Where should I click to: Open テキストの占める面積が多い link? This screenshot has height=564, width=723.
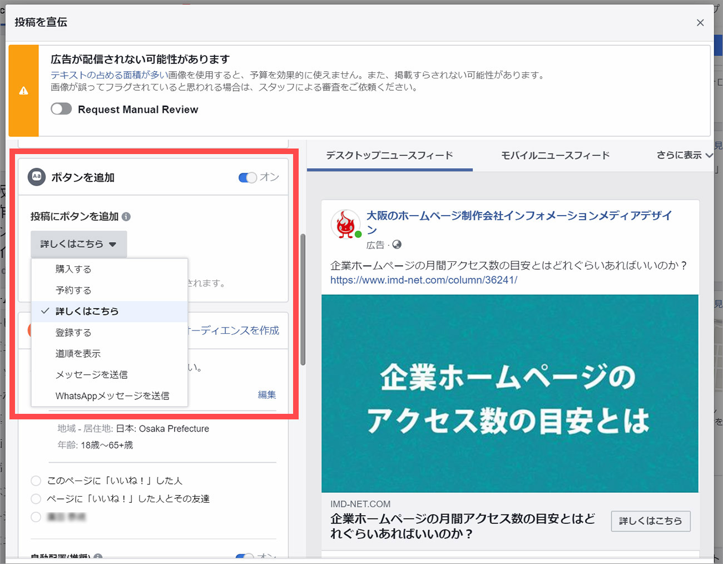tap(110, 75)
